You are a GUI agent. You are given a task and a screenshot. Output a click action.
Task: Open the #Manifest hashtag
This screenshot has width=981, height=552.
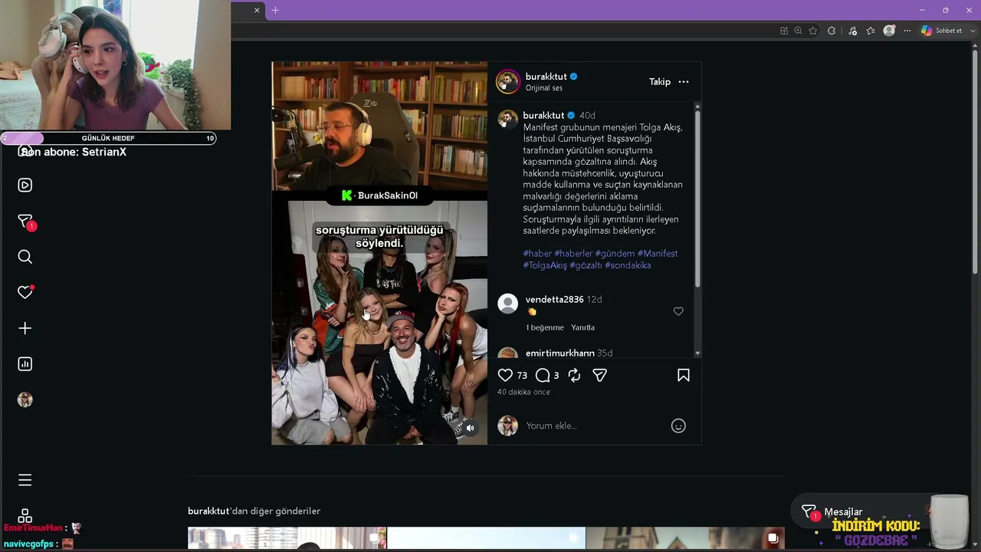pos(658,254)
